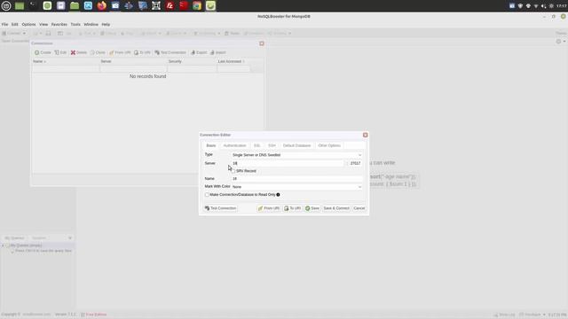Open the Help menu
Screen dimensions: 568x319
106,24
